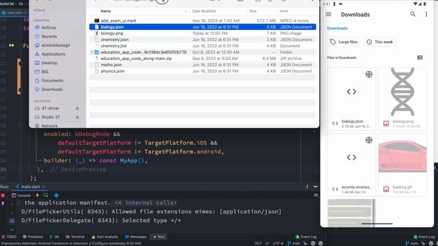
Task: Eject the 4T-driver volume
Action: coord(77,108)
